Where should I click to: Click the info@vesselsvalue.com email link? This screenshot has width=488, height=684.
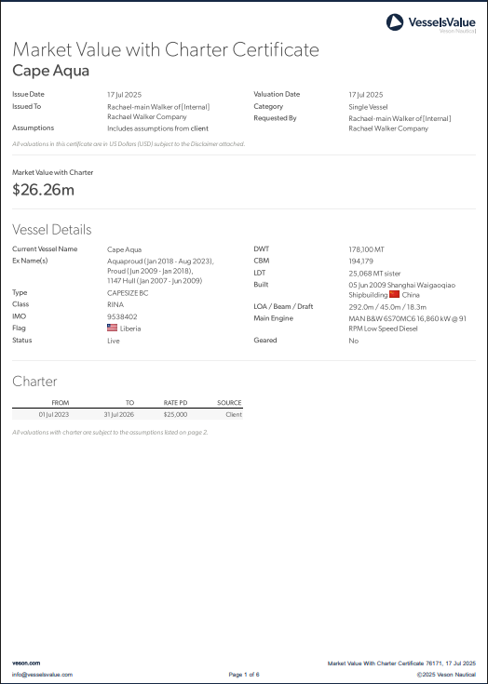(42, 675)
